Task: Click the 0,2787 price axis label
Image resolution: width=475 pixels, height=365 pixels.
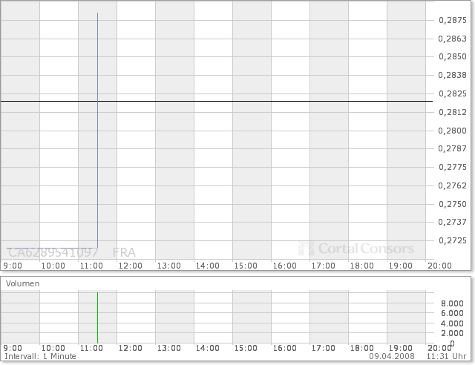Action: pyautogui.click(x=453, y=148)
